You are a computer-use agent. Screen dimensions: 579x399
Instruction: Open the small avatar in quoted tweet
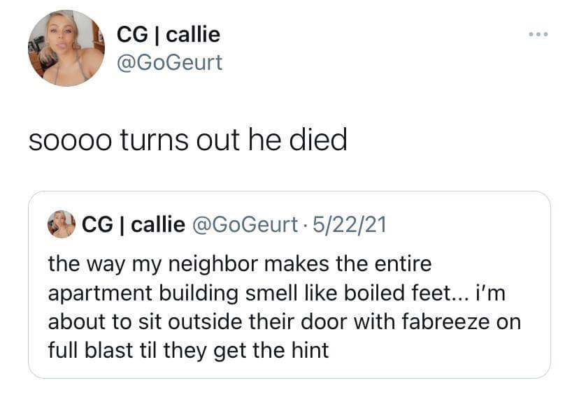[62, 224]
